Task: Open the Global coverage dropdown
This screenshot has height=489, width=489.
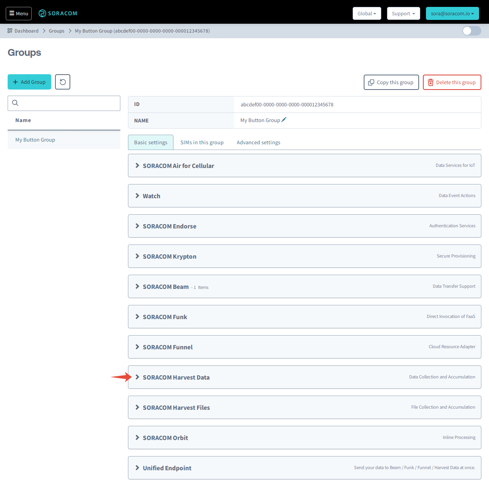Action: click(367, 13)
